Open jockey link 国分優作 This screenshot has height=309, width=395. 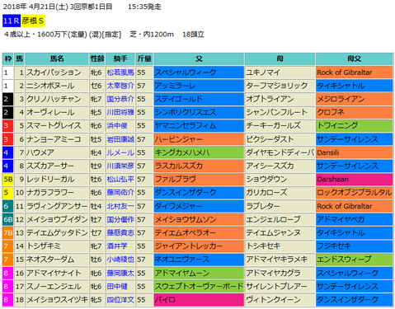click(x=120, y=219)
